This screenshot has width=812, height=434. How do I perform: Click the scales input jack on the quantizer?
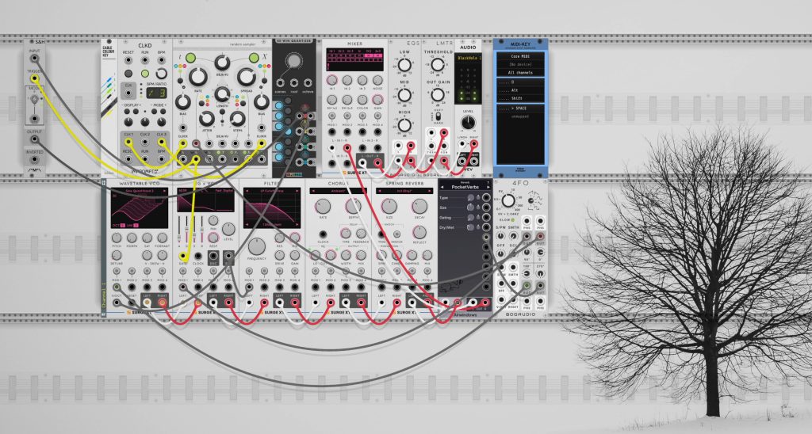pyautogui.click(x=280, y=83)
